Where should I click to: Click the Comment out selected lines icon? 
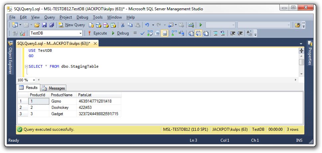click(215, 33)
